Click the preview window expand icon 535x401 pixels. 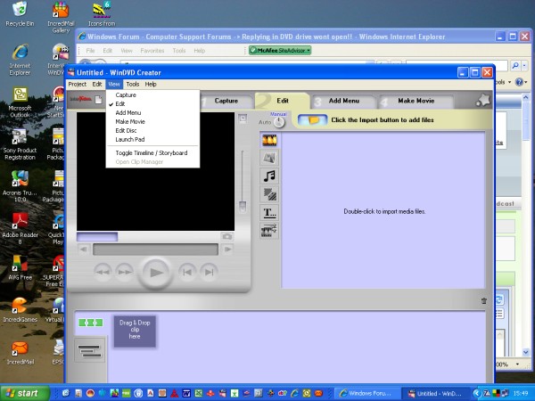click(243, 119)
